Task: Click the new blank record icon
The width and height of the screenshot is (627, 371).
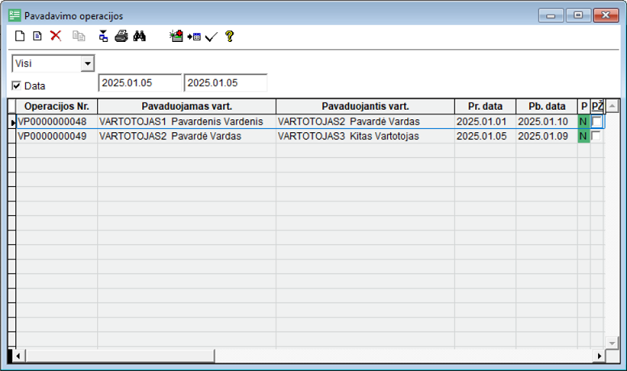Action: 20,36
